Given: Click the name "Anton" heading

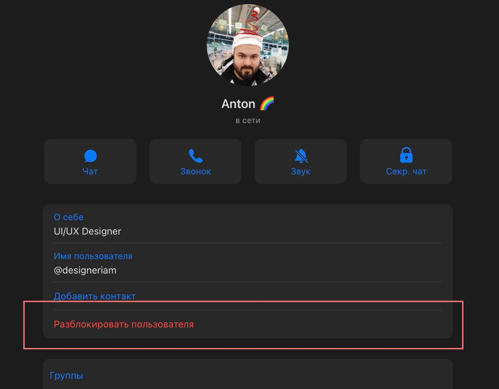Looking at the screenshot, I should point(238,104).
